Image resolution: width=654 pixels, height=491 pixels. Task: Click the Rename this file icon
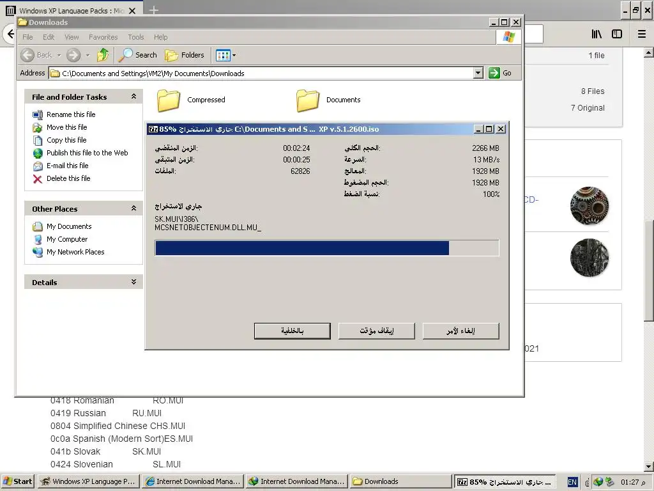[38, 115]
